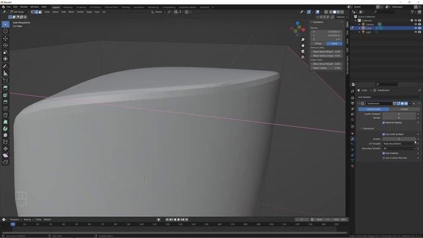
Task: Select the Bevel tool
Action: (5, 102)
